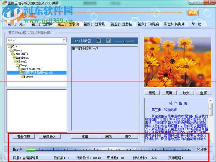Select the 图影王移动版v12.0b folder
This screenshot has height=162, width=216.
pos(36,72)
